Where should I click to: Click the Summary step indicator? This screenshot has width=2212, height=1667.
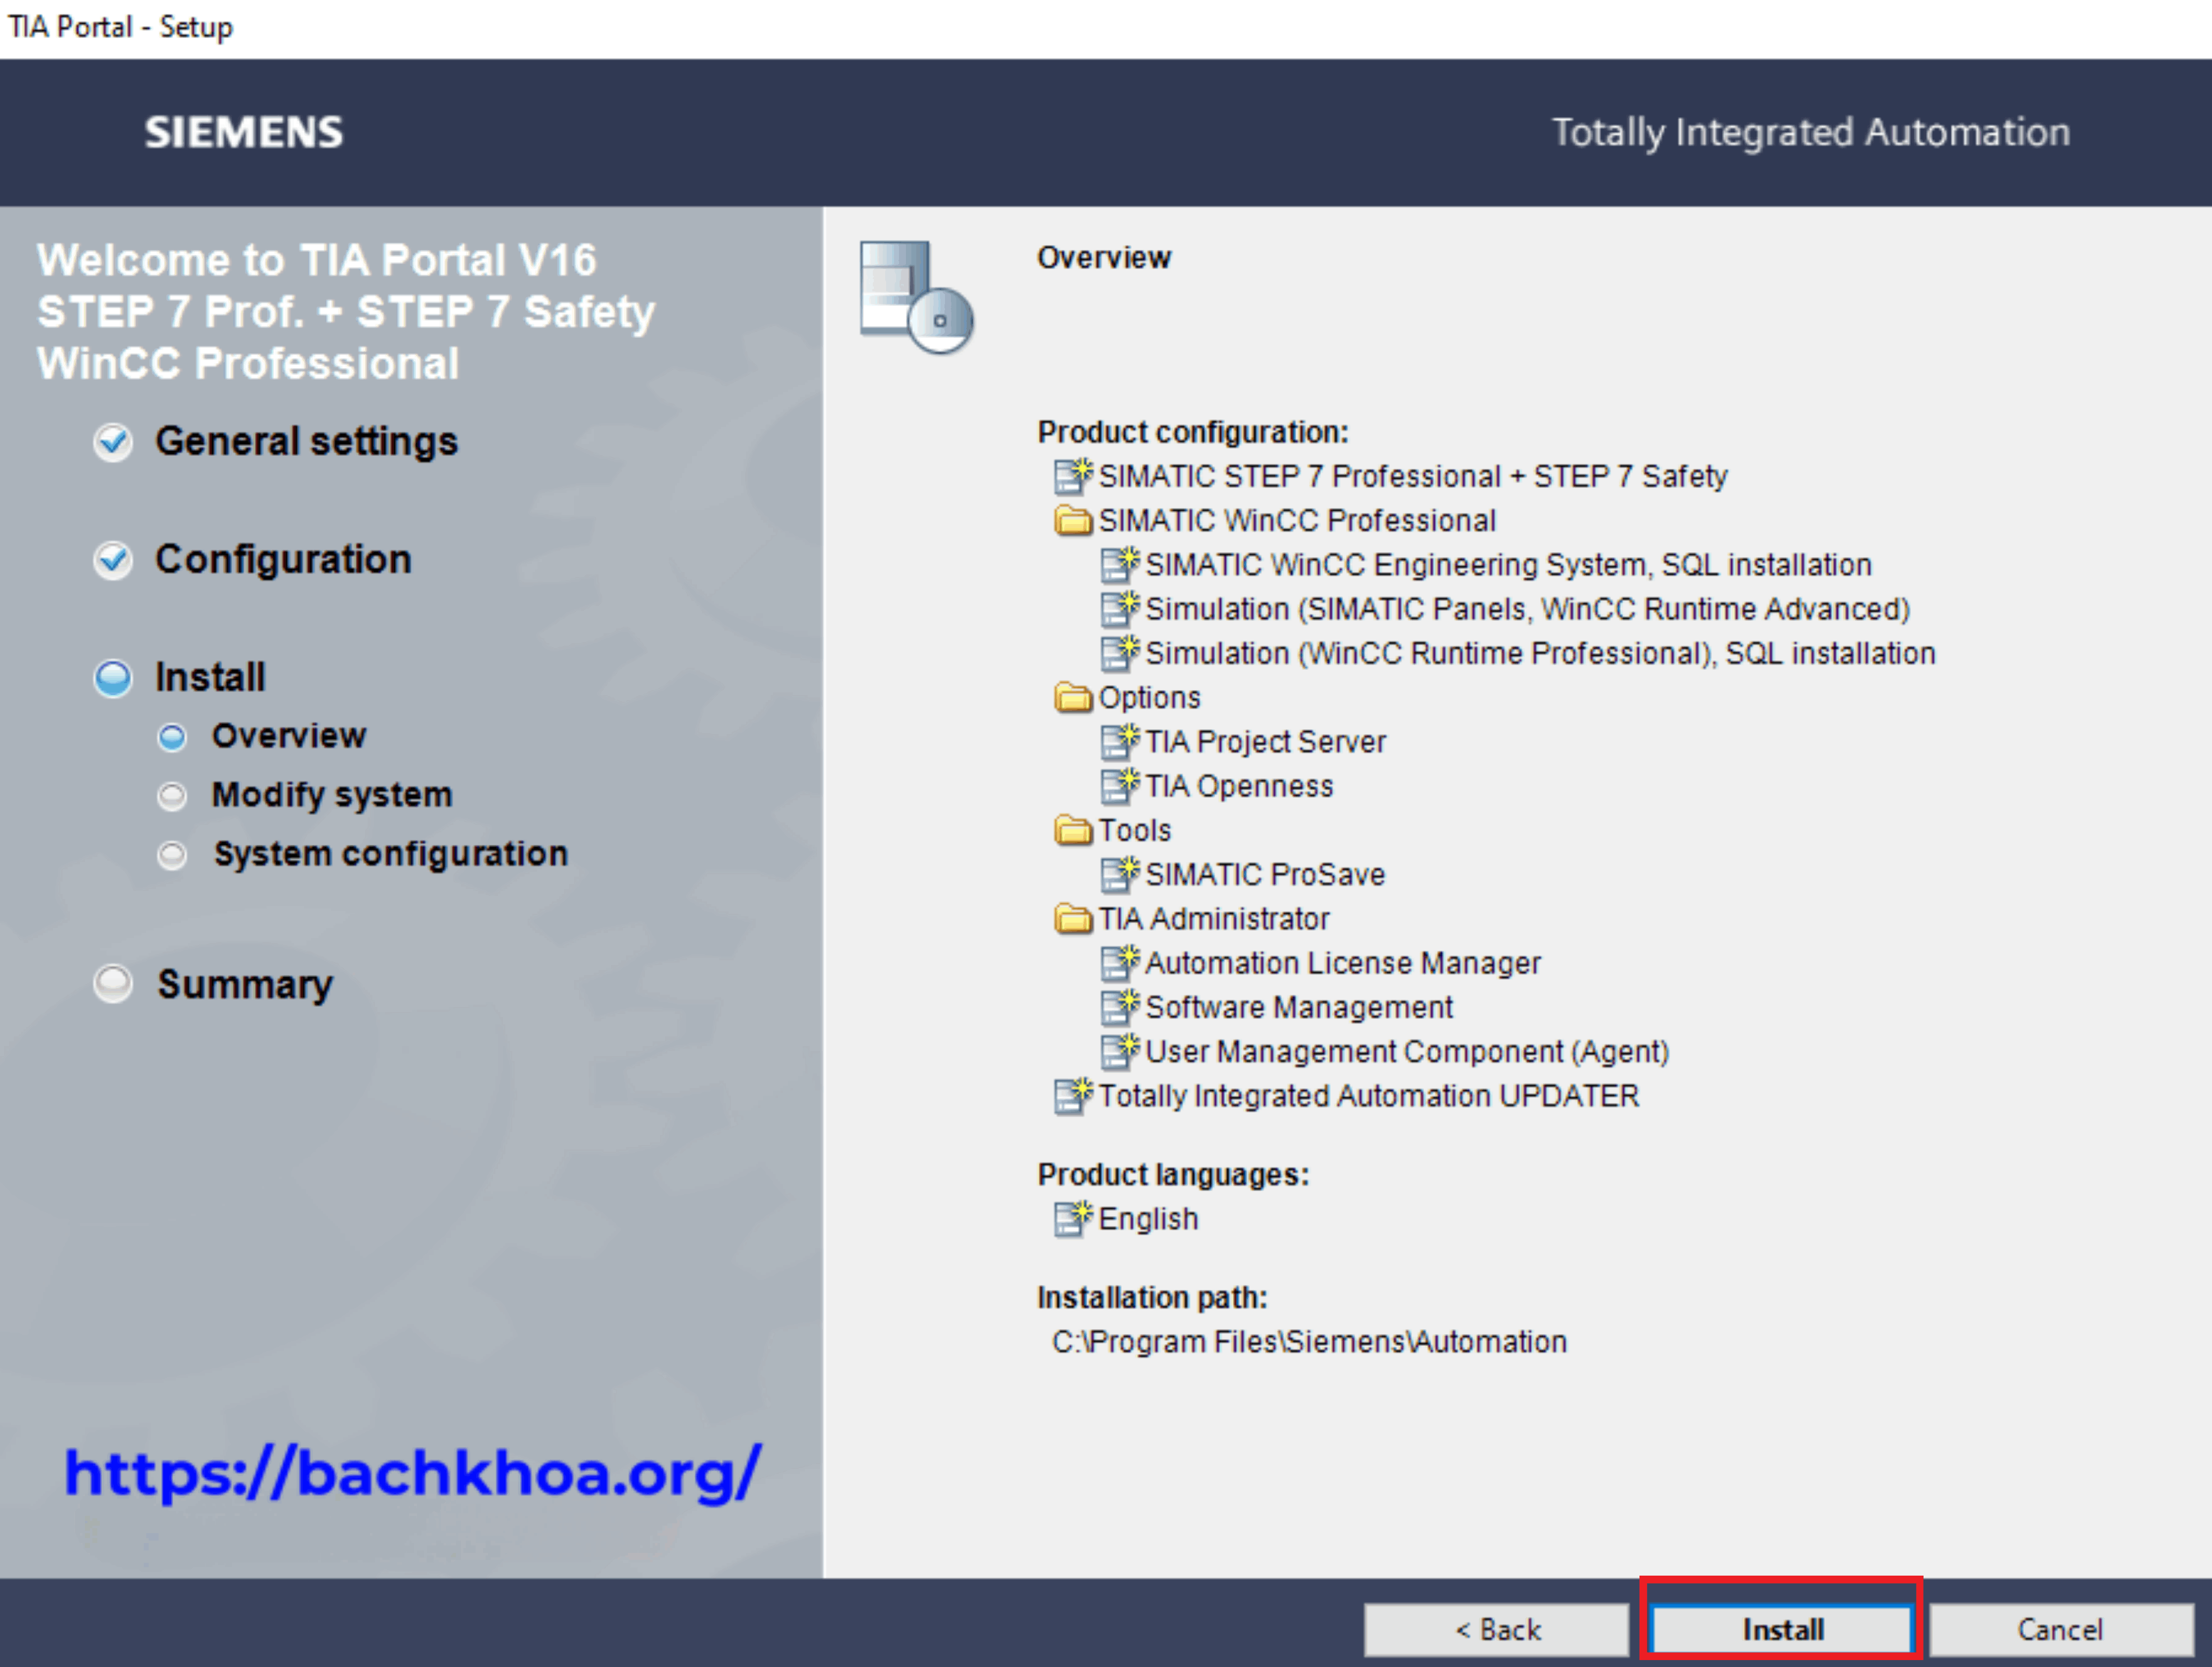coord(113,984)
